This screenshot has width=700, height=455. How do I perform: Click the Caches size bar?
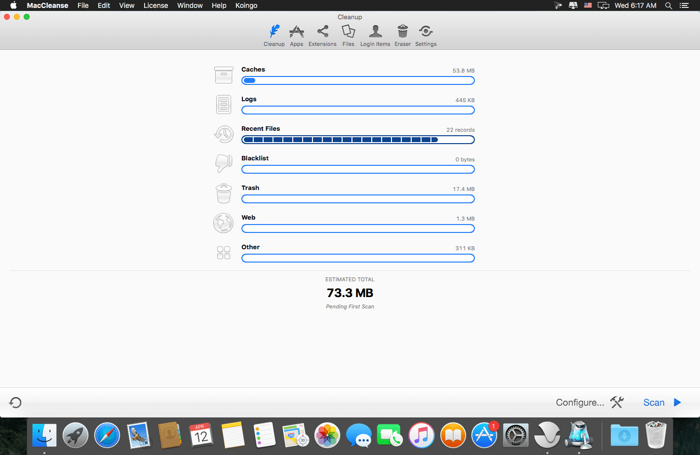[x=358, y=80]
